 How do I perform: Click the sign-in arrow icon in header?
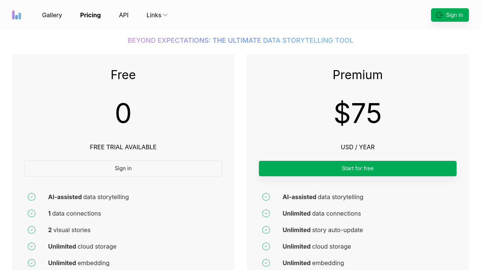click(x=439, y=15)
